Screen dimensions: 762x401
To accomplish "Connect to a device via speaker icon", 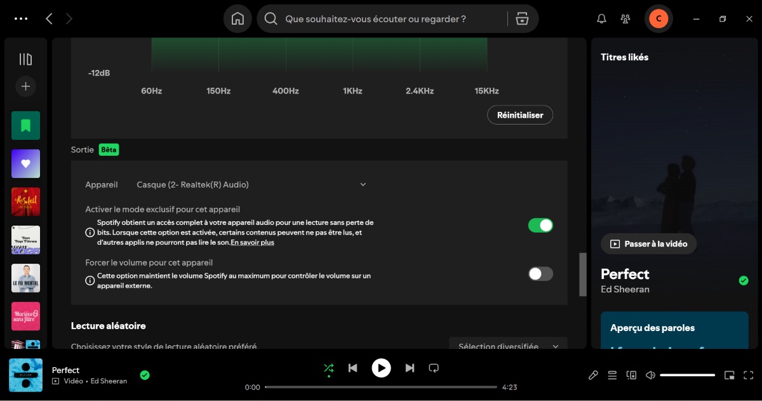I will (631, 375).
